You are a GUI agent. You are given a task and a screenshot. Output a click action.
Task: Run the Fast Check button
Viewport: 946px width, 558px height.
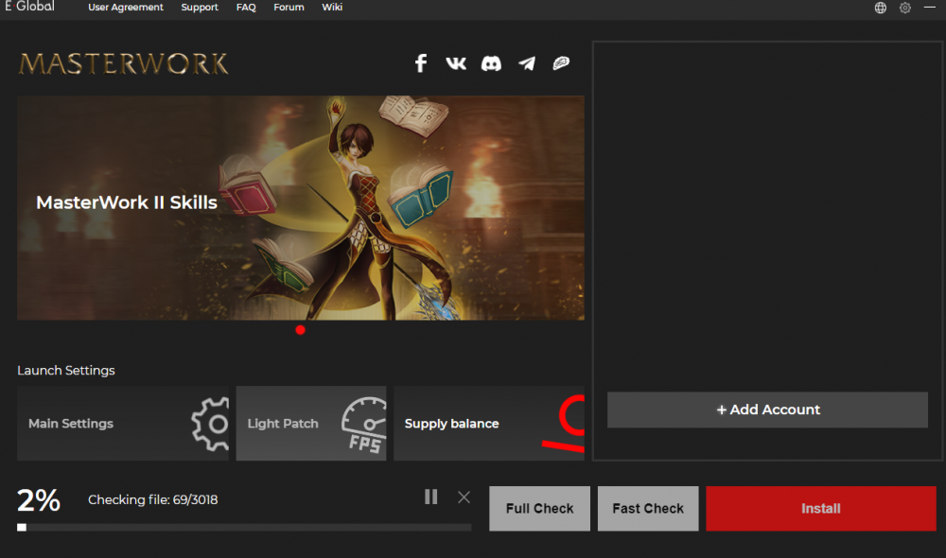coord(648,509)
